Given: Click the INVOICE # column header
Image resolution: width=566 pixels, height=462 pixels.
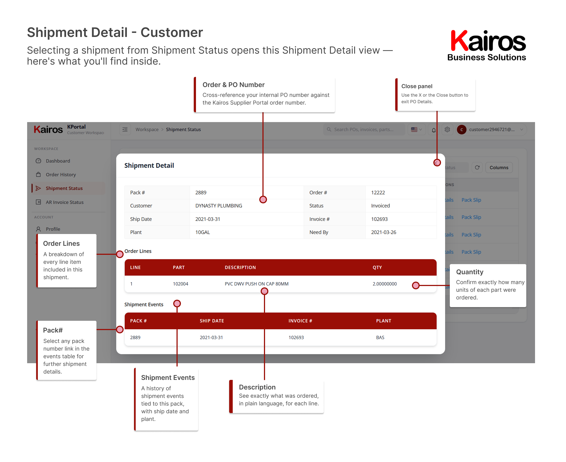Looking at the screenshot, I should coord(300,321).
